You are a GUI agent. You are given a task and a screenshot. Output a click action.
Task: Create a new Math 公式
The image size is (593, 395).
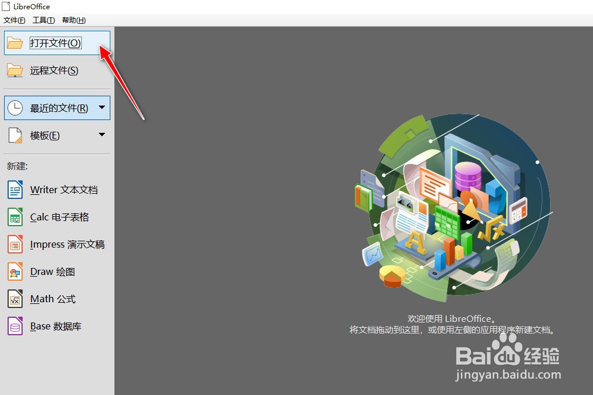pos(57,299)
